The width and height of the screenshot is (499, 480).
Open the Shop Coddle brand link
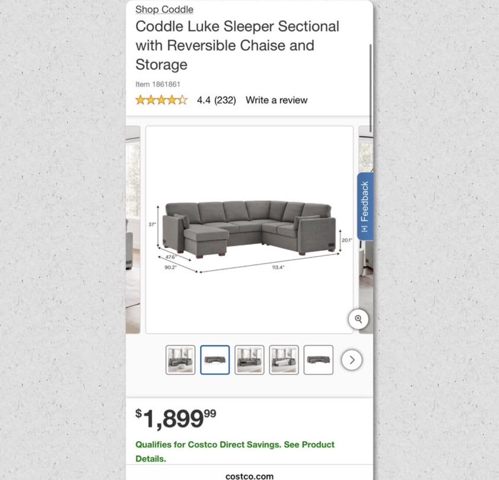click(164, 9)
